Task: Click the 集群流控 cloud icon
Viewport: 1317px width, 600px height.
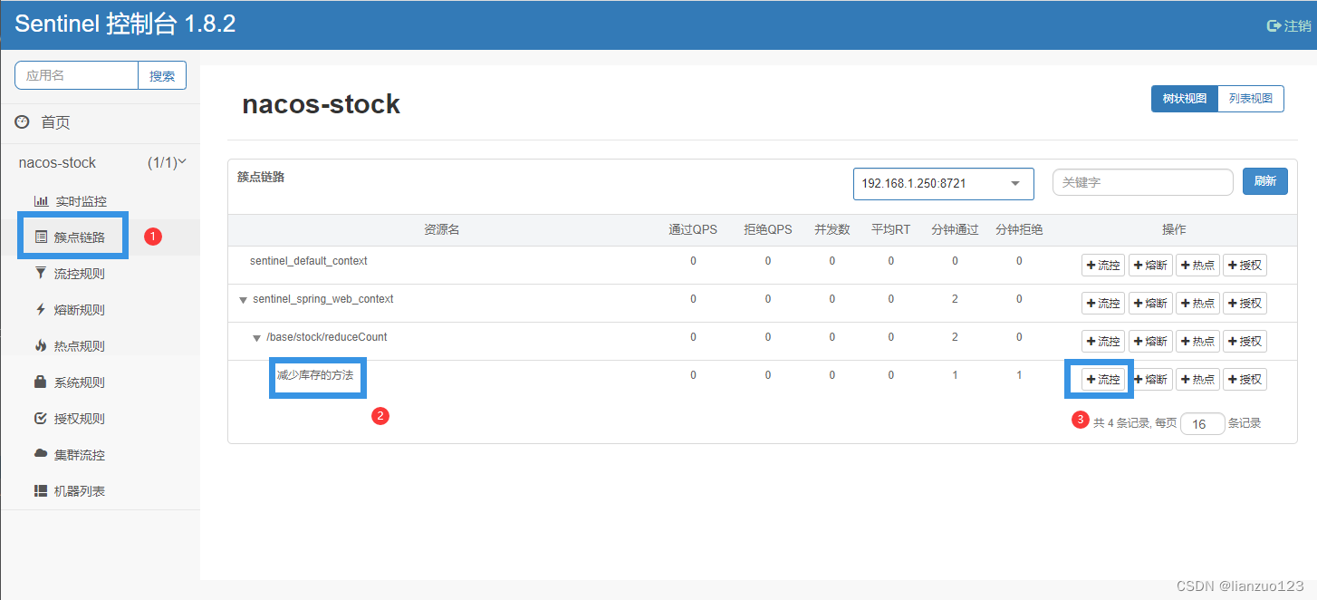Action: point(41,453)
